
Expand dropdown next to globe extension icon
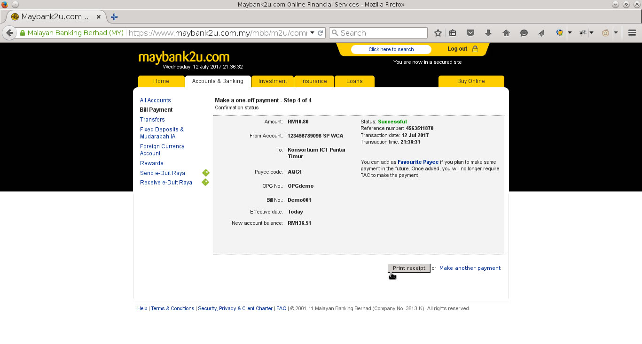click(570, 33)
